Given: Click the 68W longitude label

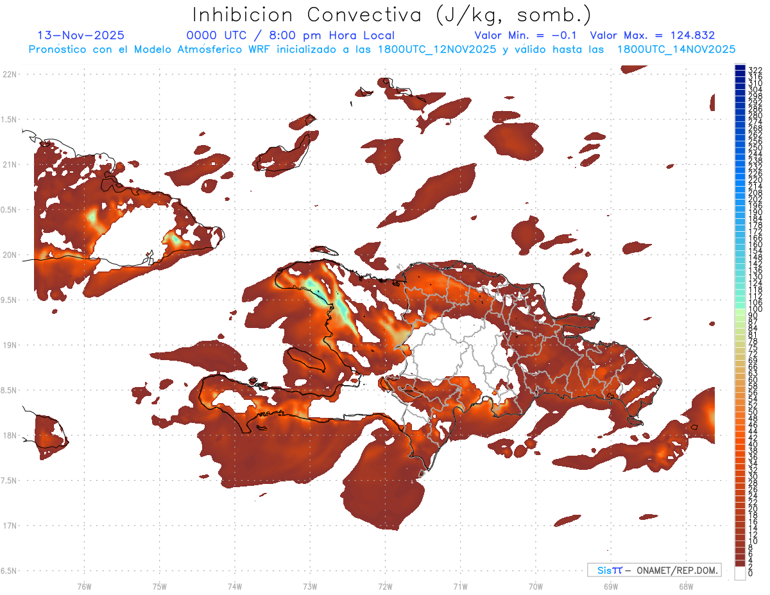Looking at the screenshot, I should coord(686,586).
